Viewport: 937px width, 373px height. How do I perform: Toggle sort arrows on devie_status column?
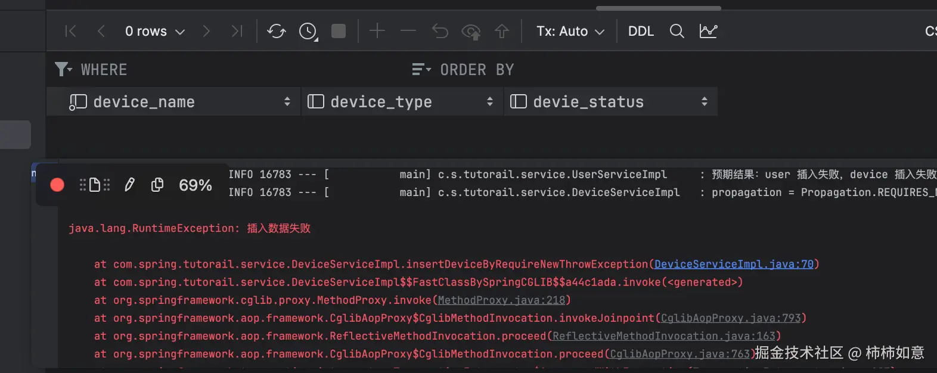[x=705, y=102]
